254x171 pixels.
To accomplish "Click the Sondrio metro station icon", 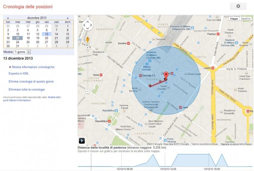I will tap(128, 43).
